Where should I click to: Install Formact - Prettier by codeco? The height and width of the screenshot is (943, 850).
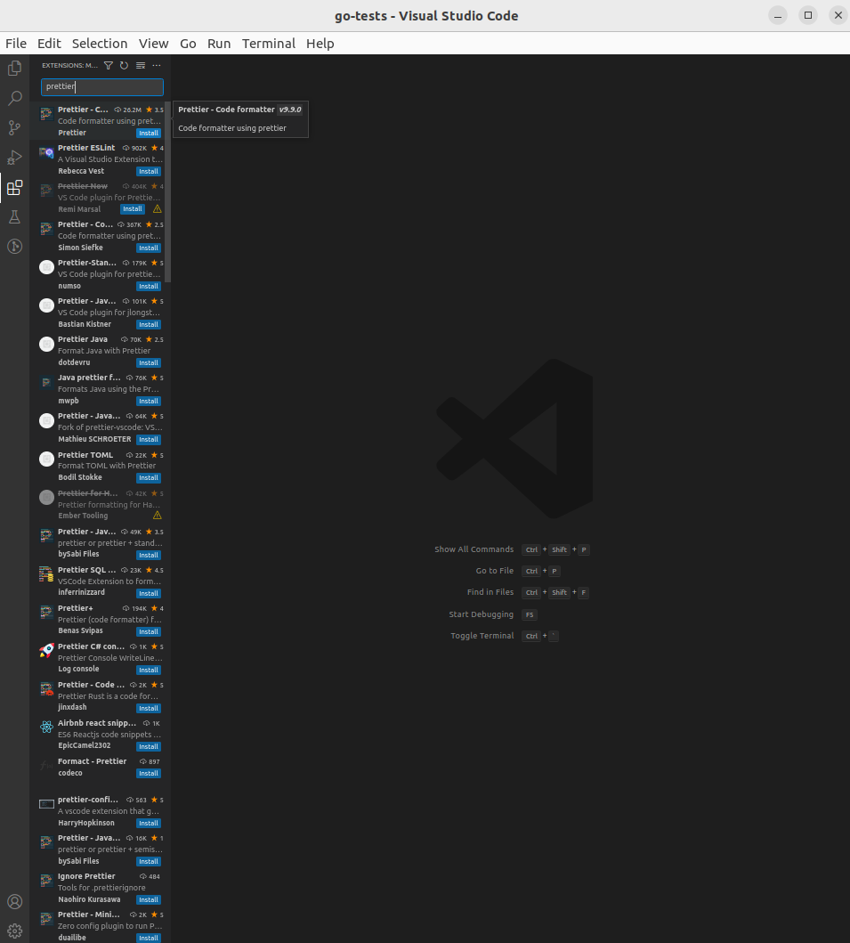pyautogui.click(x=149, y=774)
